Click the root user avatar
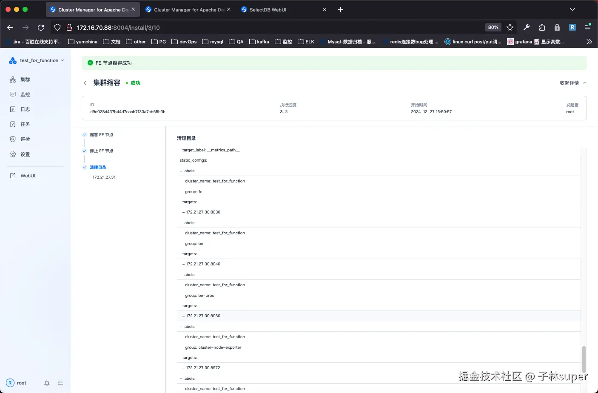 pos(10,383)
